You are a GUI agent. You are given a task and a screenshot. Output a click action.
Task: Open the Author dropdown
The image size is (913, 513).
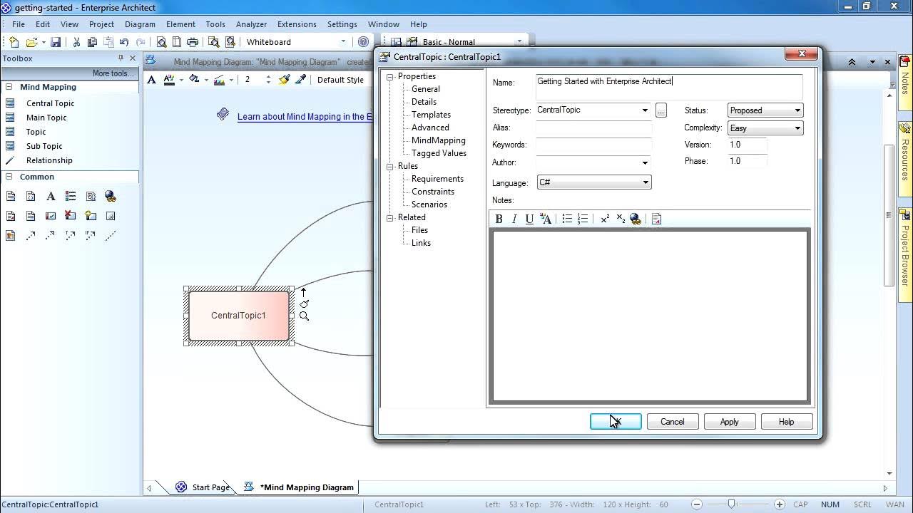coord(645,162)
